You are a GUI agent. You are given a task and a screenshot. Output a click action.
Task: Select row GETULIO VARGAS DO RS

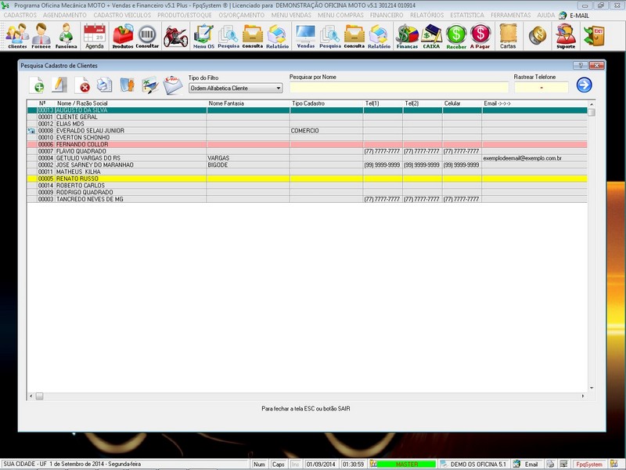click(307, 158)
